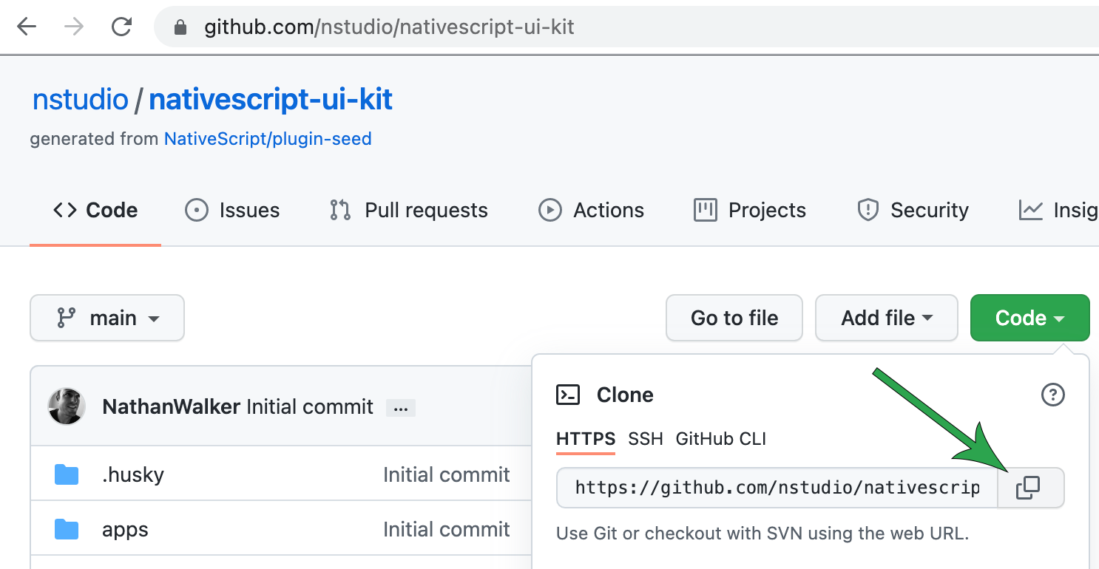
Task: Open the nstudio organization link
Action: point(80,99)
